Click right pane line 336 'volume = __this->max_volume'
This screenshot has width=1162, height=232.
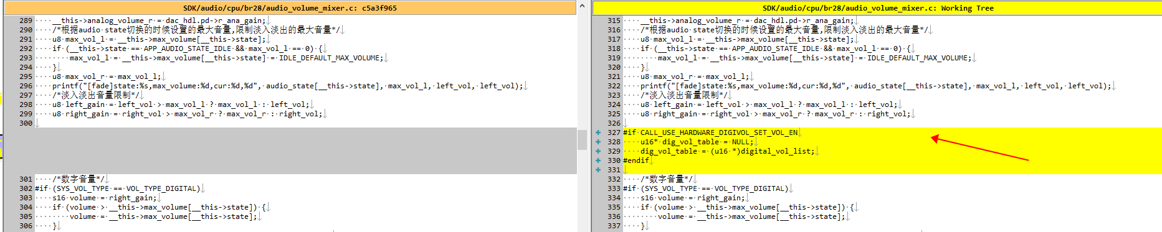click(751, 216)
